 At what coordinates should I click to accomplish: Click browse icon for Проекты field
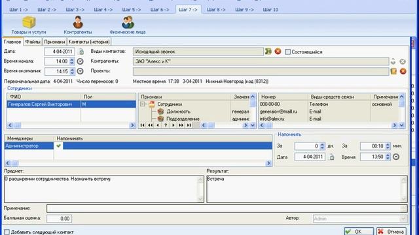[x=393, y=71]
